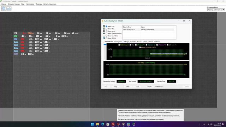Toggle the CPU temperature graph checkbox
Image resolution: width=226 pixels, height=127 pixels.
[130, 45]
